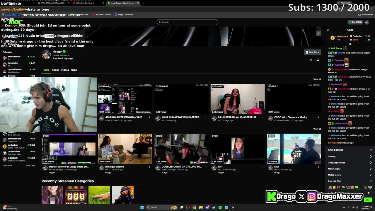Open the Clips channel tab
Viewport: 375px width, 211px height.
click(74, 70)
